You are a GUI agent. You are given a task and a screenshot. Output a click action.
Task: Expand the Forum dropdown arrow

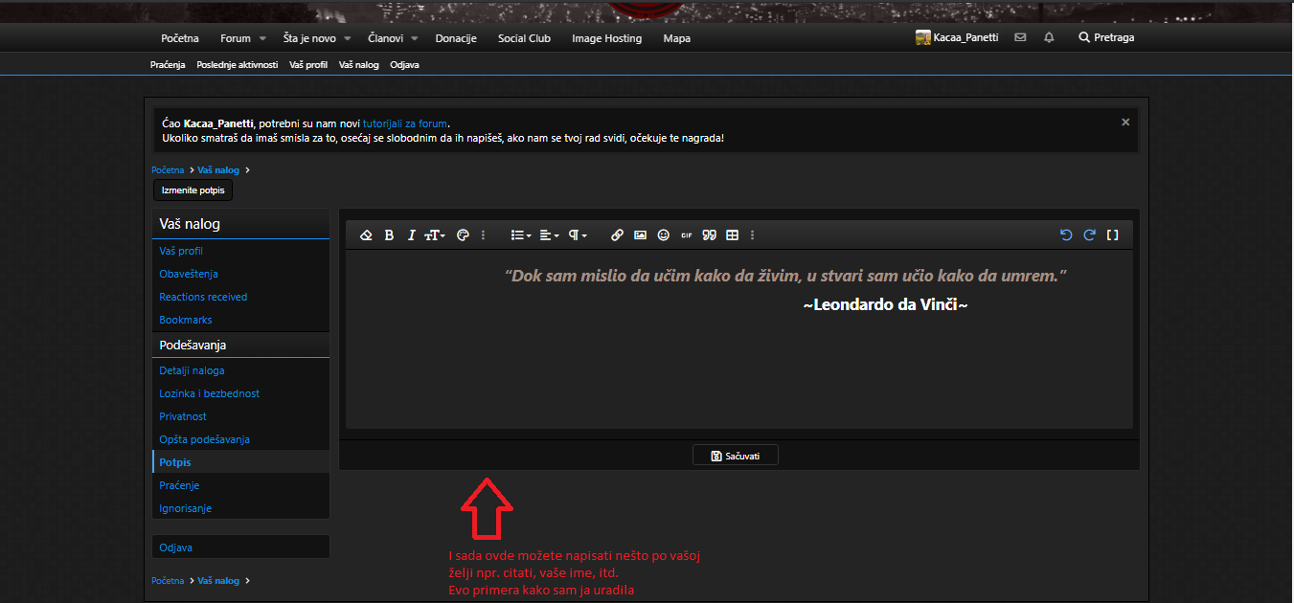[x=262, y=39]
